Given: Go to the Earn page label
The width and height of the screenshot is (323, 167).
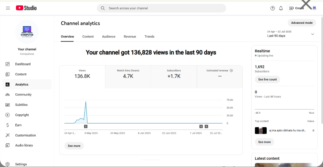Looking at the screenshot, I should pyautogui.click(x=18, y=125).
